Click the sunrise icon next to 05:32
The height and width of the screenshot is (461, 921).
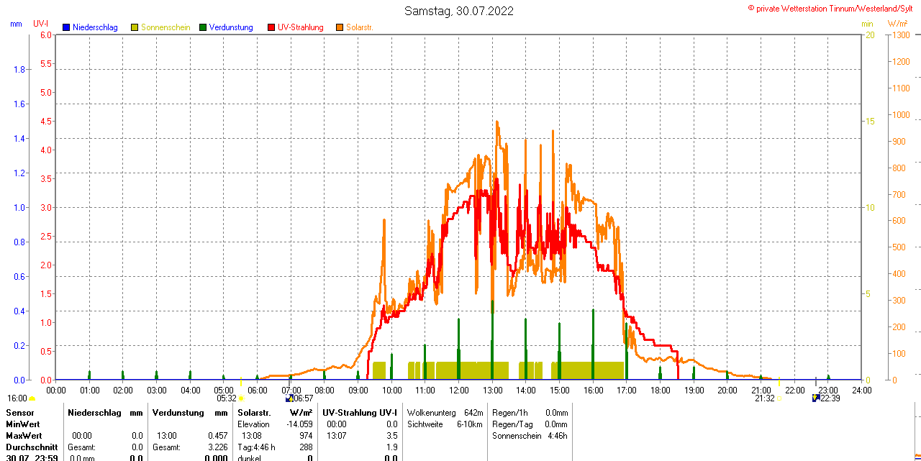pos(241,398)
